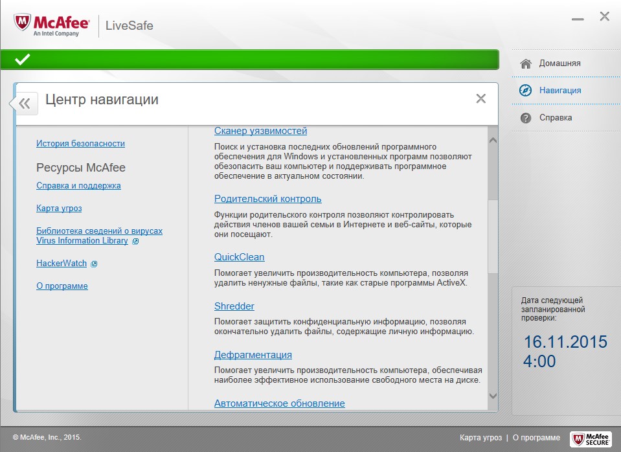The image size is (621, 452).
Task: Close the Центр навигации panel
Action: [480, 98]
